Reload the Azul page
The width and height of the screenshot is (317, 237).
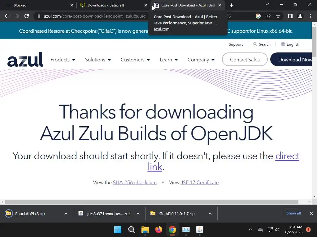point(27,16)
